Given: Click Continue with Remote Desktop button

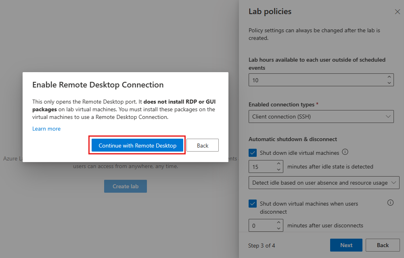Looking at the screenshot, I should pos(137,146).
